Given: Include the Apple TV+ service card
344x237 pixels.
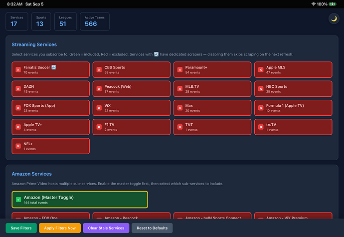Looking at the screenshot, I should [x=51, y=127].
